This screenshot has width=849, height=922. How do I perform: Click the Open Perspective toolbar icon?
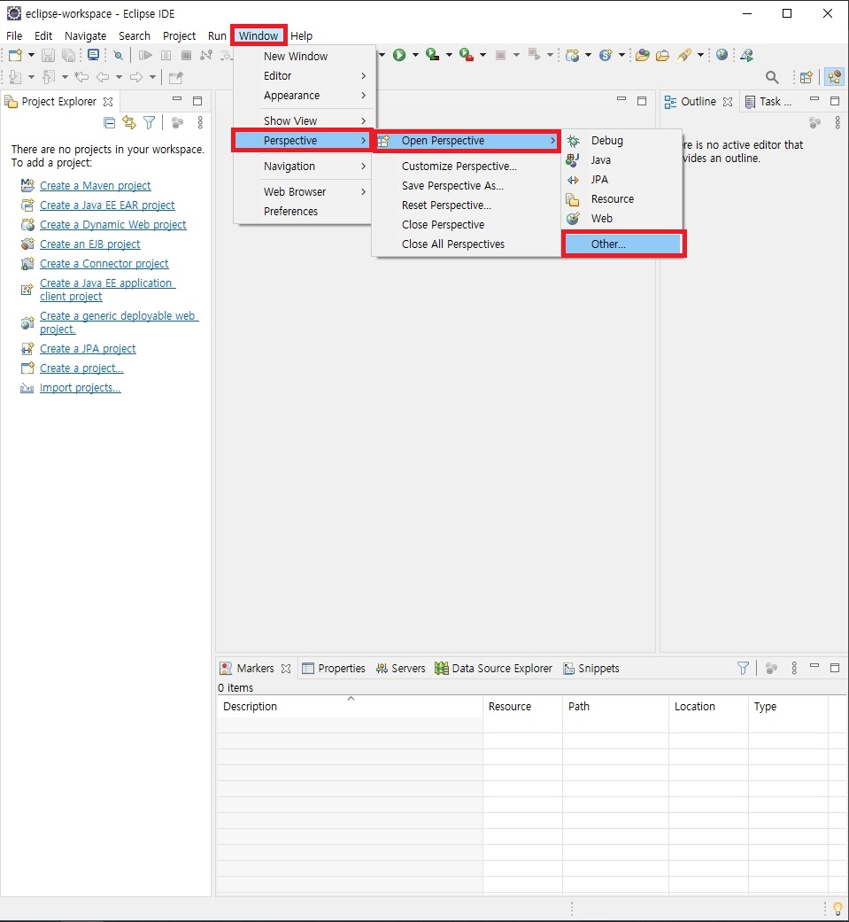(807, 77)
